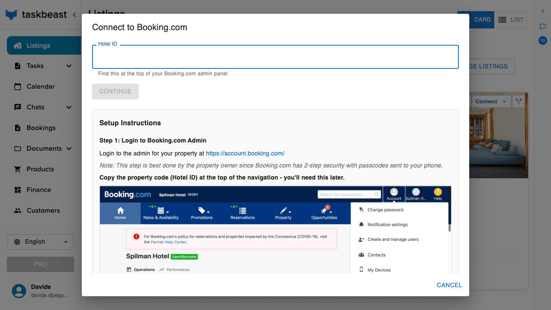The height and width of the screenshot is (310, 551).
Task: Go to Products in the sidebar
Action: click(40, 169)
